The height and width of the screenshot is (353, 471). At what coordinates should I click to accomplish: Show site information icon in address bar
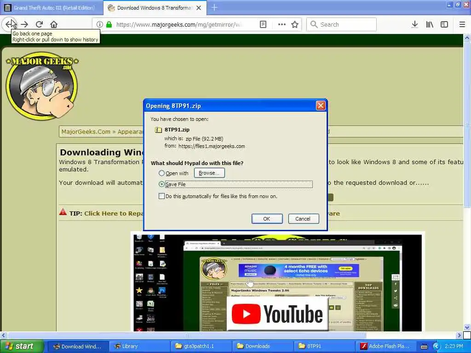[x=100, y=24]
